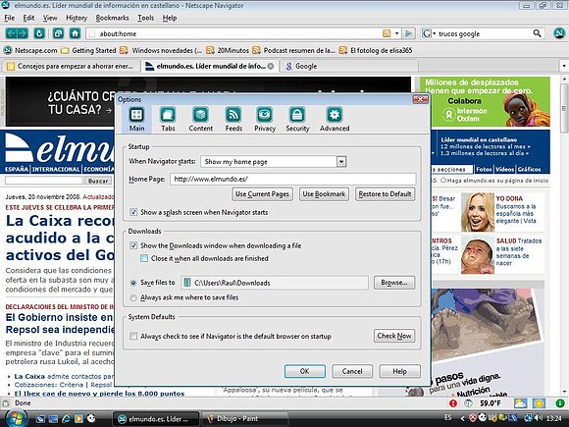The image size is (569, 427).
Task: Switch to the Consejos para empezar tab
Action: (x=71, y=66)
